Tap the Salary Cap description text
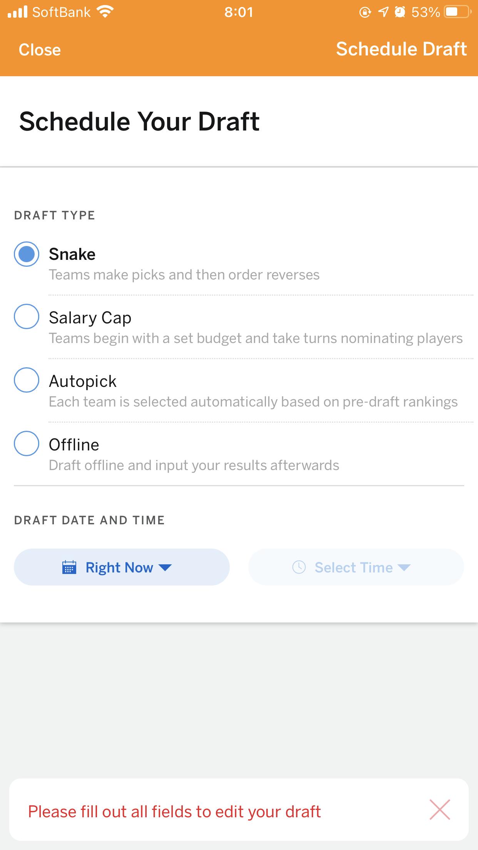Viewport: 478px width, 850px height. click(256, 338)
